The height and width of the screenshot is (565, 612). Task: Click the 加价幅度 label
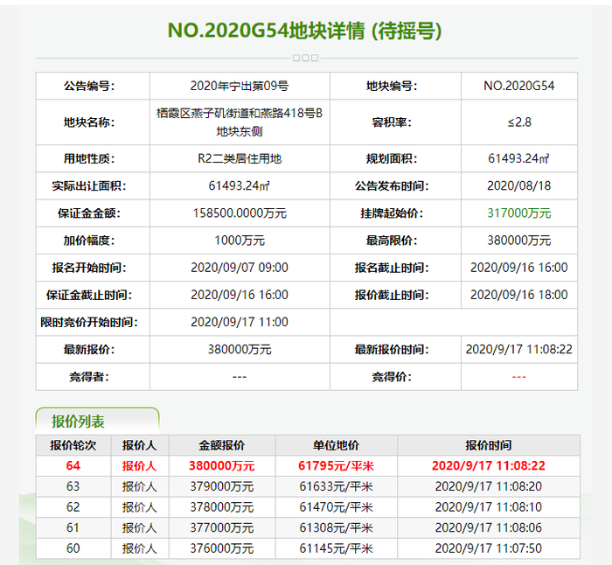pyautogui.click(x=89, y=241)
